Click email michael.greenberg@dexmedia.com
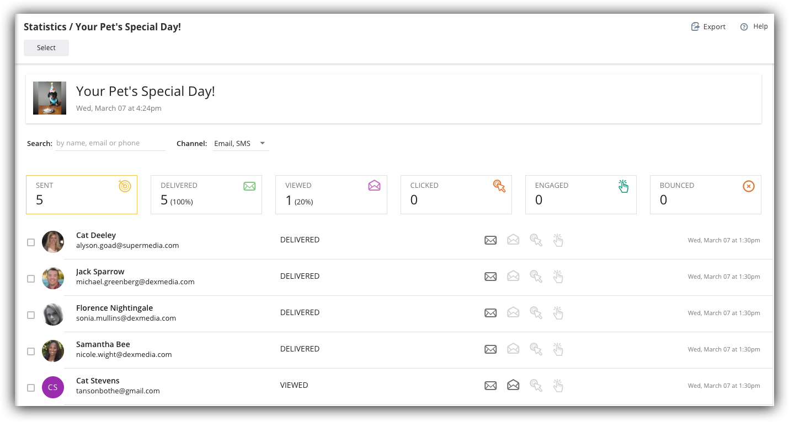This screenshot has width=789, height=422. 135,282
